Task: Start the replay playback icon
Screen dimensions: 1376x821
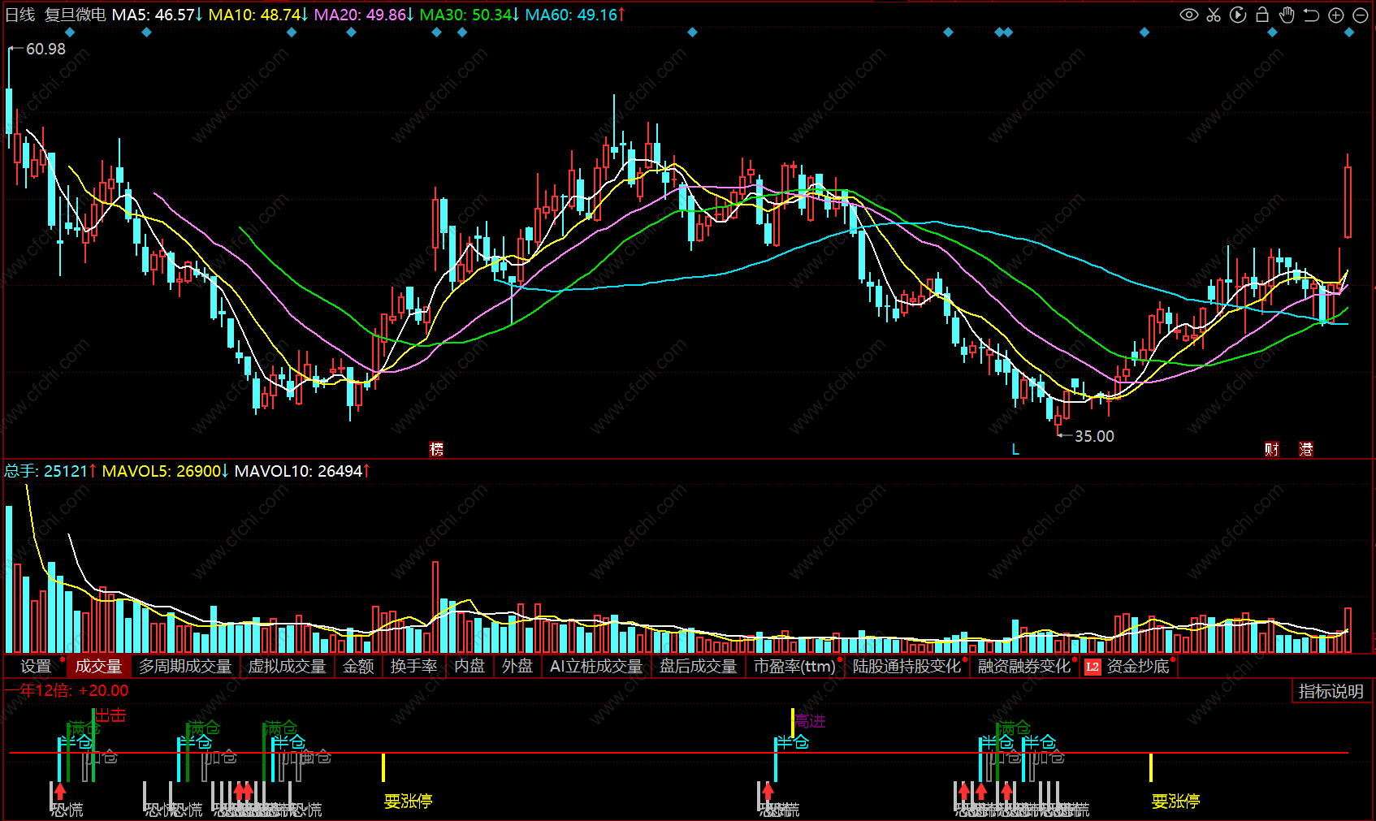Action: point(1238,15)
